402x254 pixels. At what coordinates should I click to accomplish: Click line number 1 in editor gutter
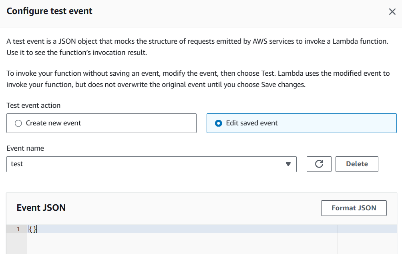point(18,229)
